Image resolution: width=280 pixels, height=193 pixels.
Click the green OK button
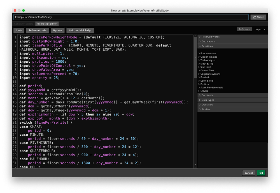tap(261, 173)
